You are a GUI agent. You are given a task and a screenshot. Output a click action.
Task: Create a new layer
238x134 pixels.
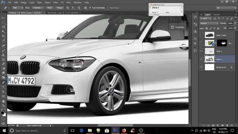(x=227, y=125)
